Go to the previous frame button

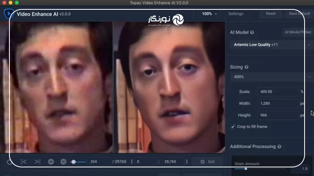tap(51, 162)
